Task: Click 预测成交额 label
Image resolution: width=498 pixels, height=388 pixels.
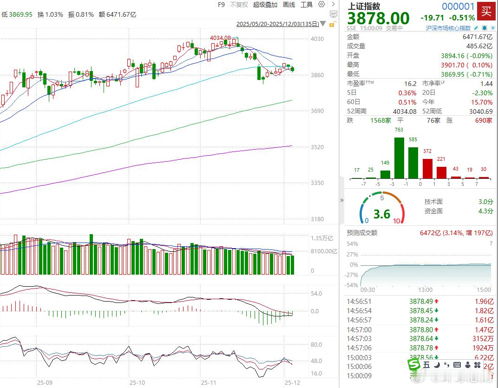Action: coord(362,233)
